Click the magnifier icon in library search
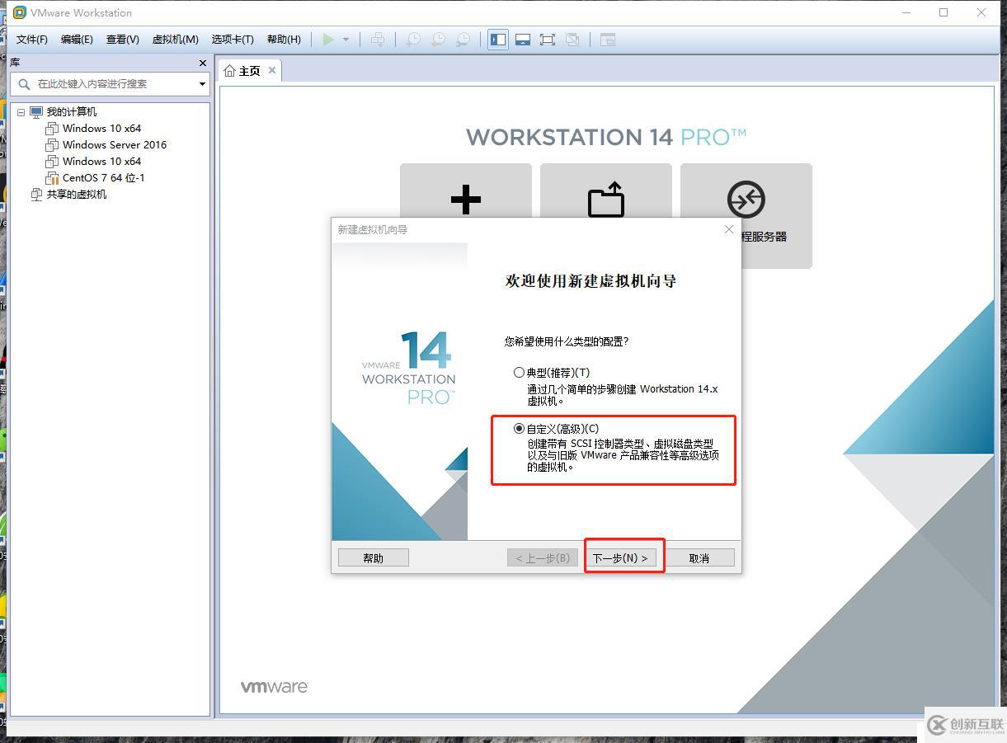Image resolution: width=1007 pixels, height=743 pixels. [x=24, y=84]
